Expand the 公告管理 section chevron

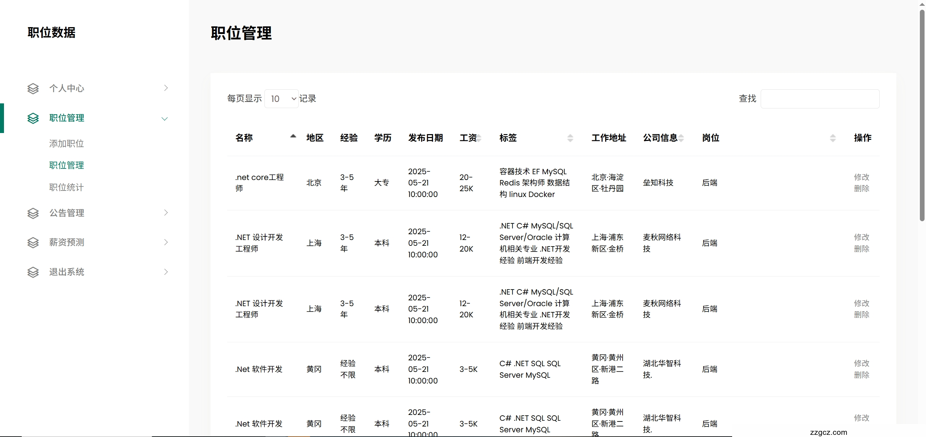[166, 213]
